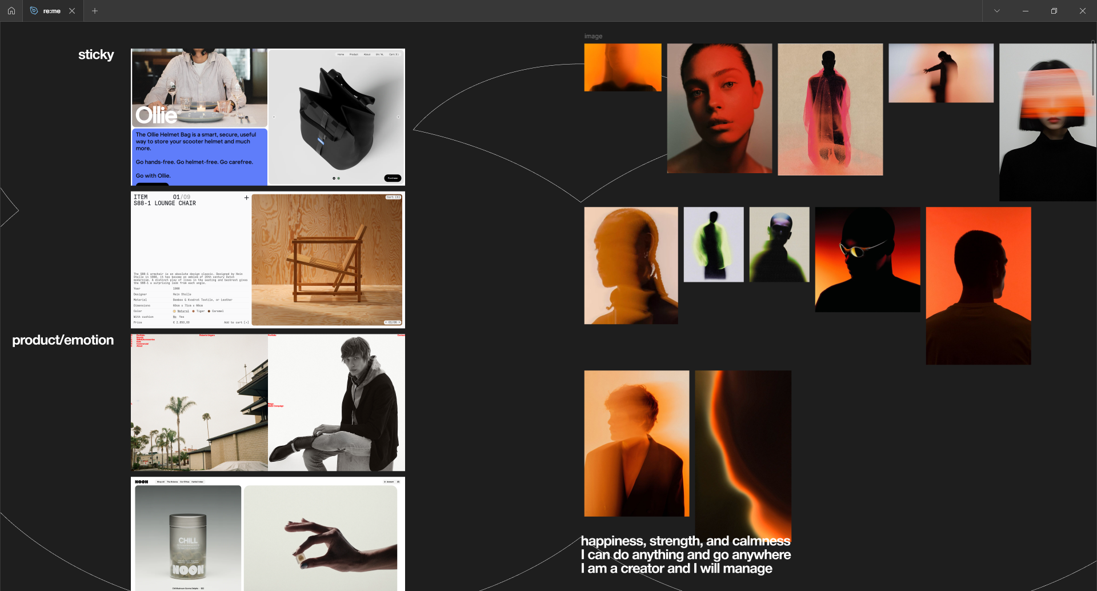Close the re:me tab
The height and width of the screenshot is (591, 1097).
coord(72,11)
